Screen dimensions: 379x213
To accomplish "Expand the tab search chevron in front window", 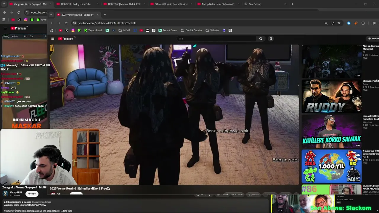I will click(51, 14).
